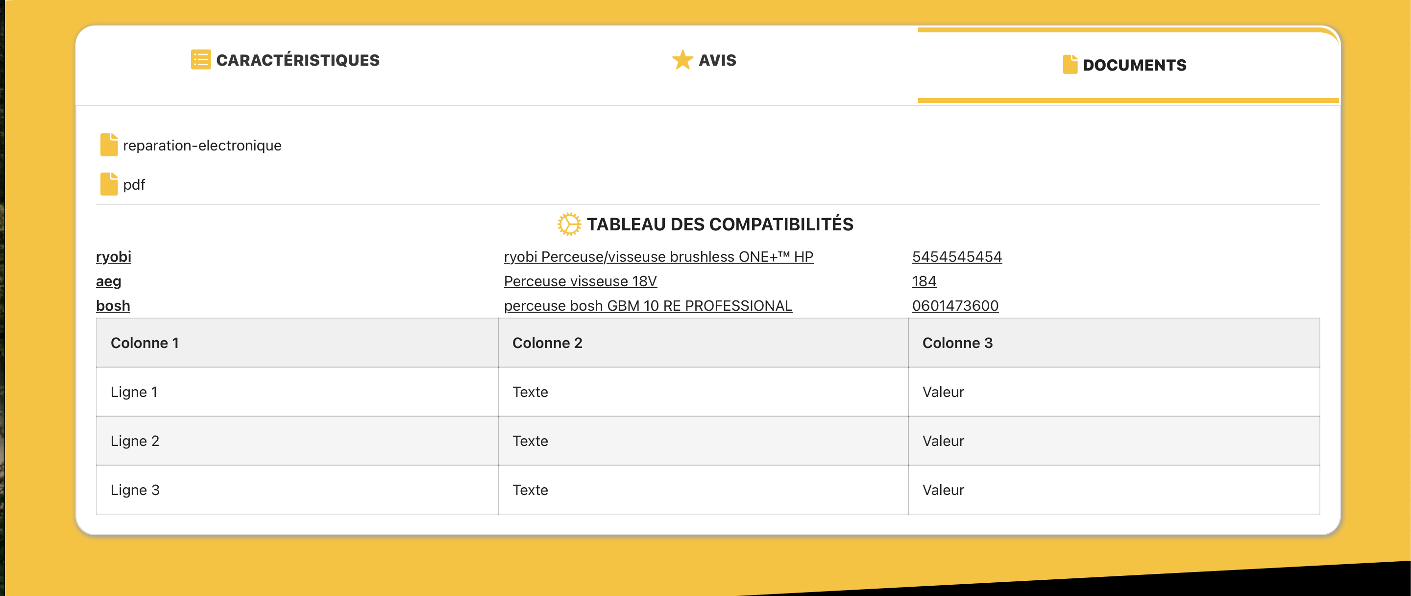Click the ryobi brand link
The width and height of the screenshot is (1411, 596).
113,257
